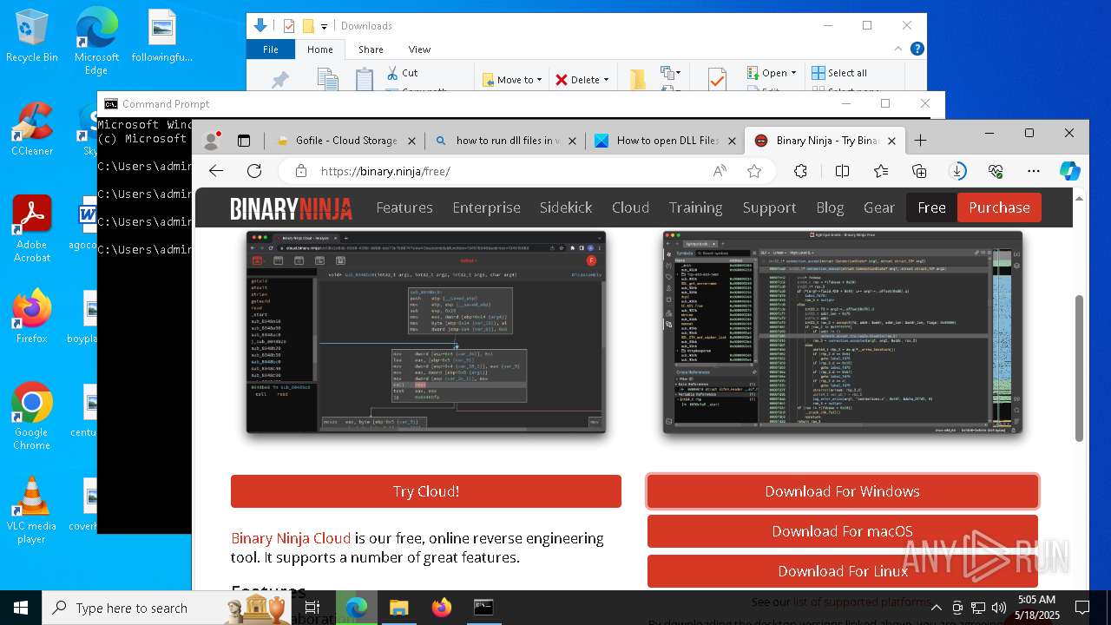Open Sidekick nav item

click(566, 207)
